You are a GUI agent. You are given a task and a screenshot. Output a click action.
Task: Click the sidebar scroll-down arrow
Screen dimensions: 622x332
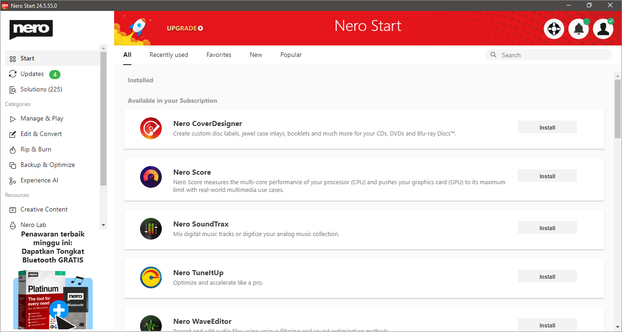(104, 225)
